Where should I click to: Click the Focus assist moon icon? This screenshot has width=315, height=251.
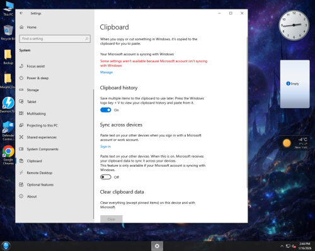point(21,66)
